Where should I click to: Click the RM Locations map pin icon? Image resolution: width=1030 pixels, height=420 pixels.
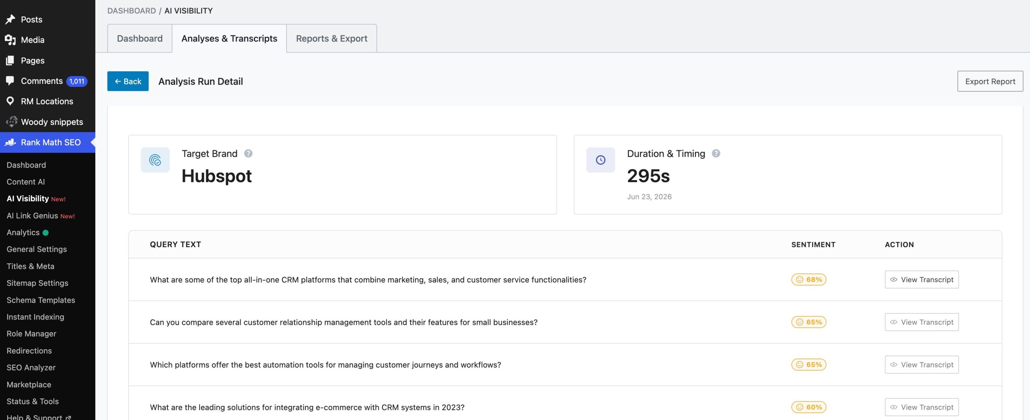click(x=10, y=101)
